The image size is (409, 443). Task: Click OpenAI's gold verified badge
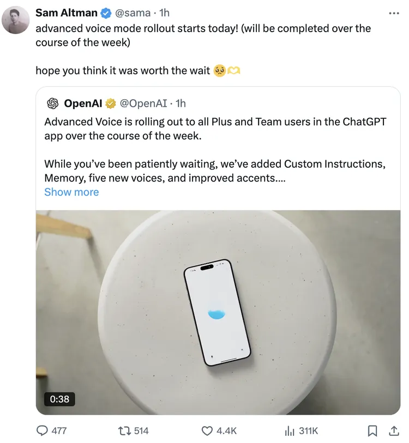pos(111,103)
